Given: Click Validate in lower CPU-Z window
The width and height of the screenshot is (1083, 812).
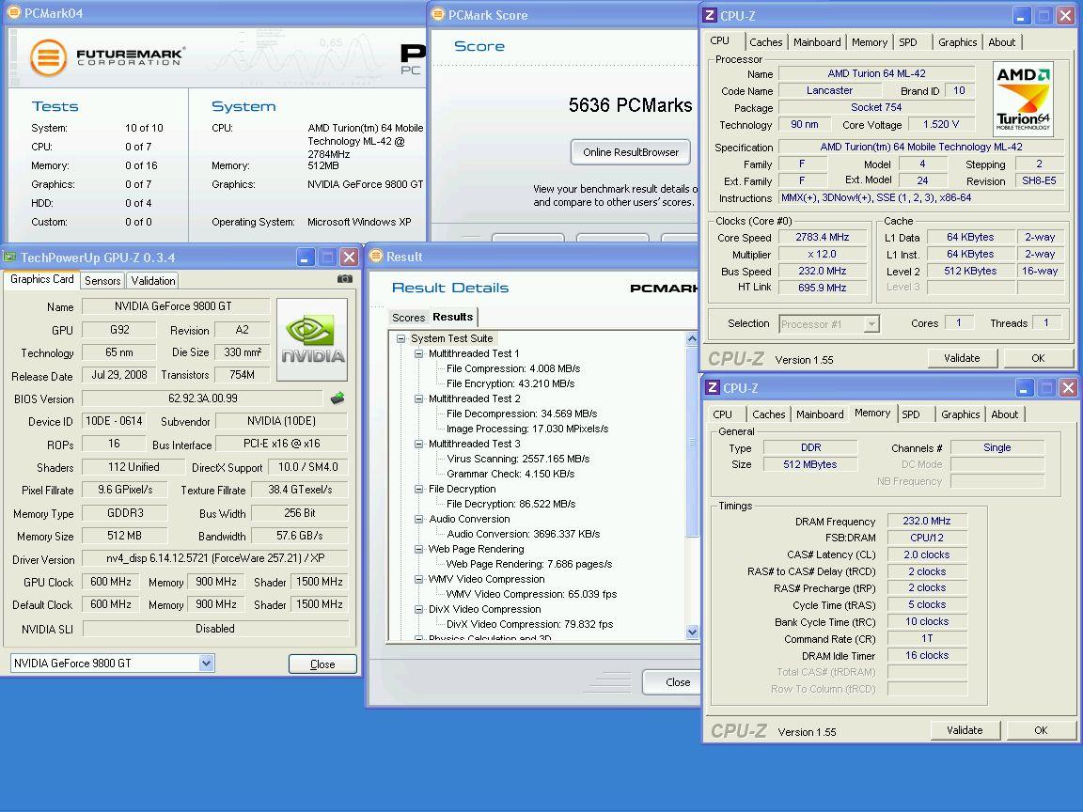Looking at the screenshot, I should click(965, 730).
